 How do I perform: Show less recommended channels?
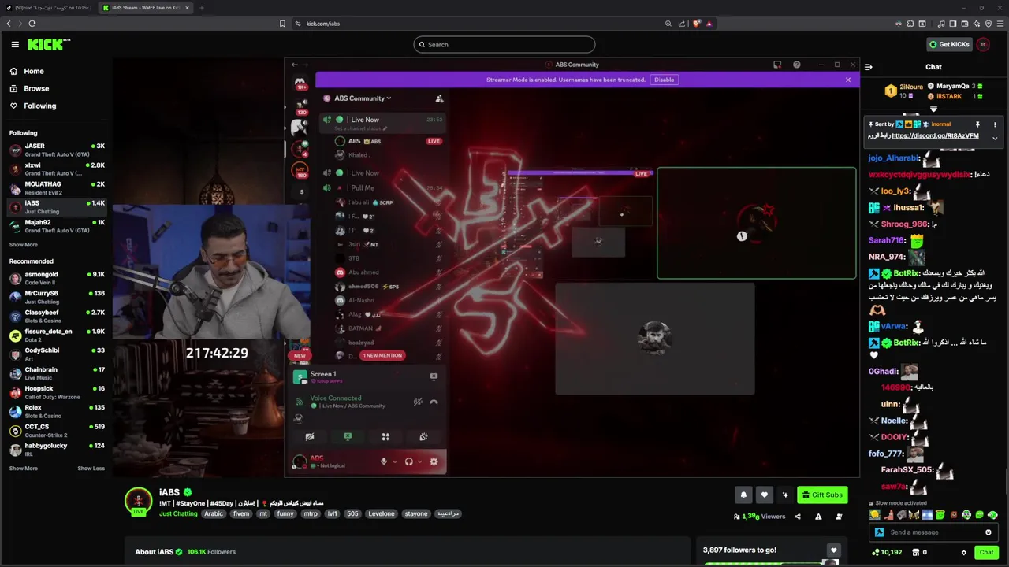[x=91, y=469]
